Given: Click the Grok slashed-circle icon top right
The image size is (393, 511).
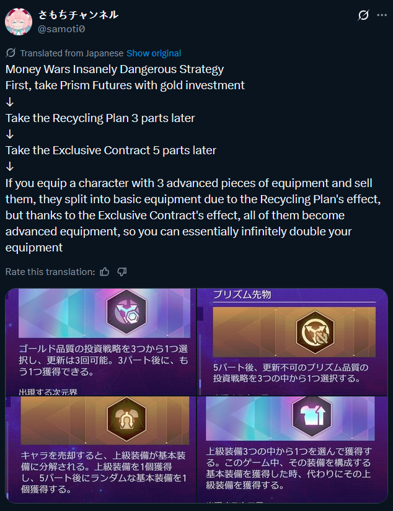Looking at the screenshot, I should (x=363, y=15).
